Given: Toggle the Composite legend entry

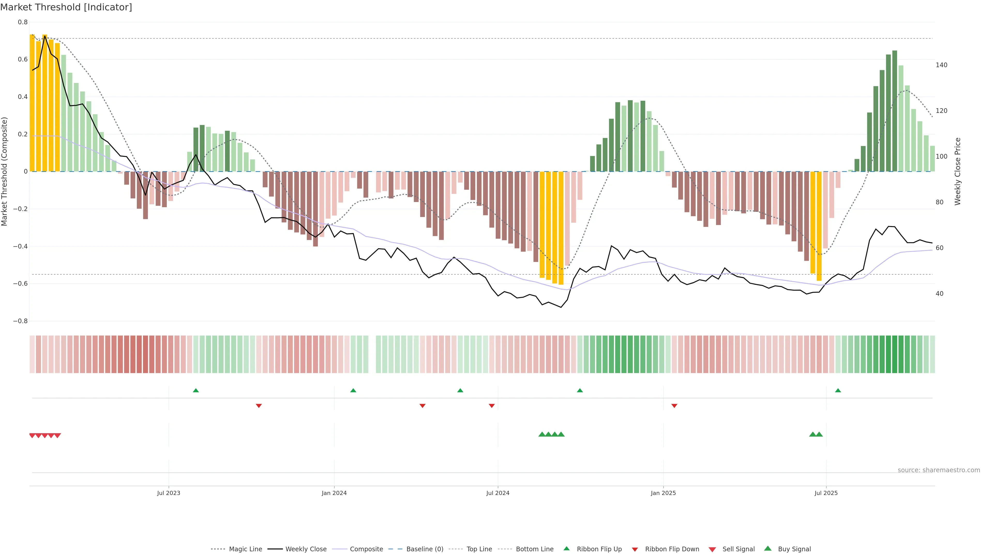Looking at the screenshot, I should tap(366, 549).
